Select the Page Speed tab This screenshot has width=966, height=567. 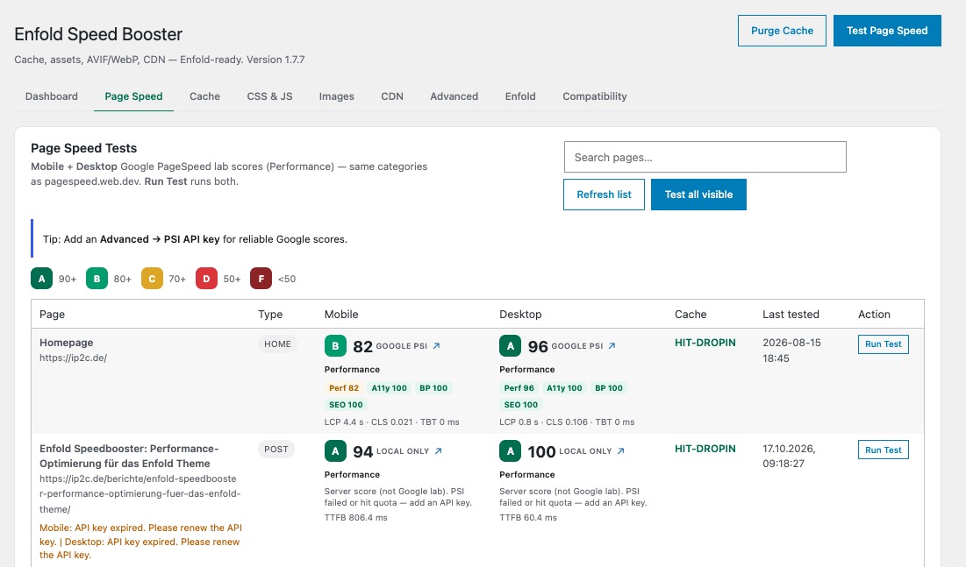tap(133, 96)
